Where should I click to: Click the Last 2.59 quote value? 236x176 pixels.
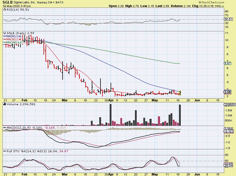pos(162,6)
